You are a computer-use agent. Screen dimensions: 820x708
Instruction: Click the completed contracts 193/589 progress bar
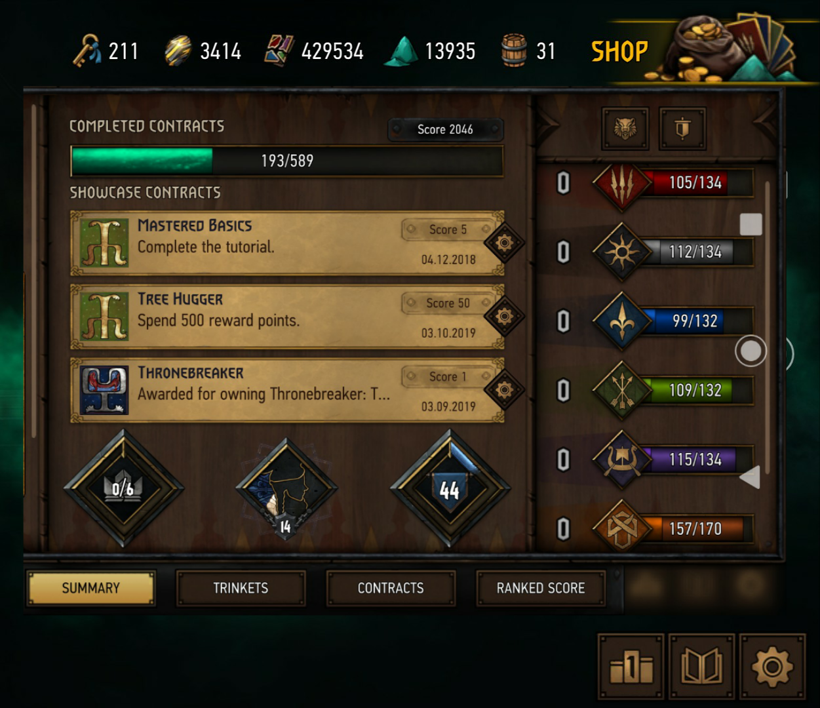(286, 161)
